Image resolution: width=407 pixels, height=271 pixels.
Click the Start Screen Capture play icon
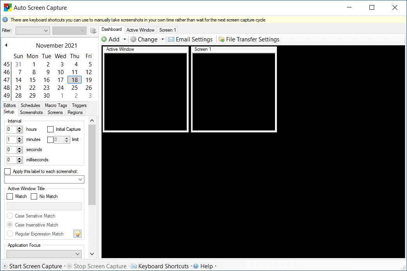[x=5, y=266]
